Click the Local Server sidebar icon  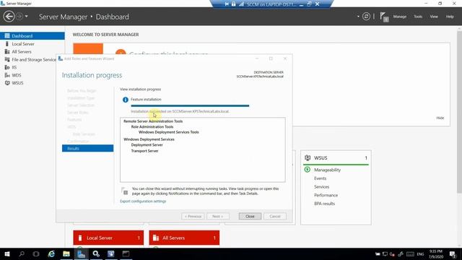(7, 44)
